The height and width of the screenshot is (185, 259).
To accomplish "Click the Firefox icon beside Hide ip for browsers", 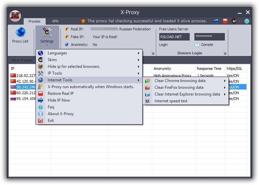I will coord(41,67).
